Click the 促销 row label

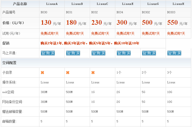tap(6, 43)
